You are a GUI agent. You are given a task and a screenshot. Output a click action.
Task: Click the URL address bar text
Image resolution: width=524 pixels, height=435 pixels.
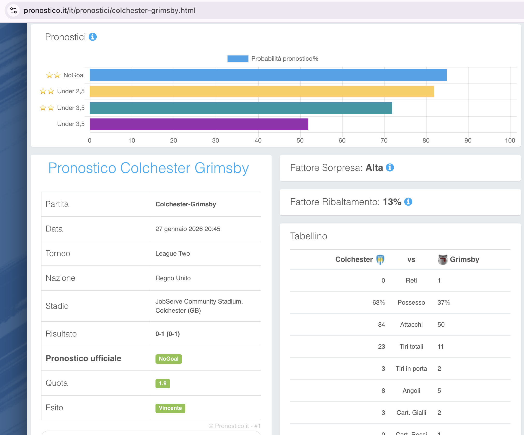click(110, 10)
